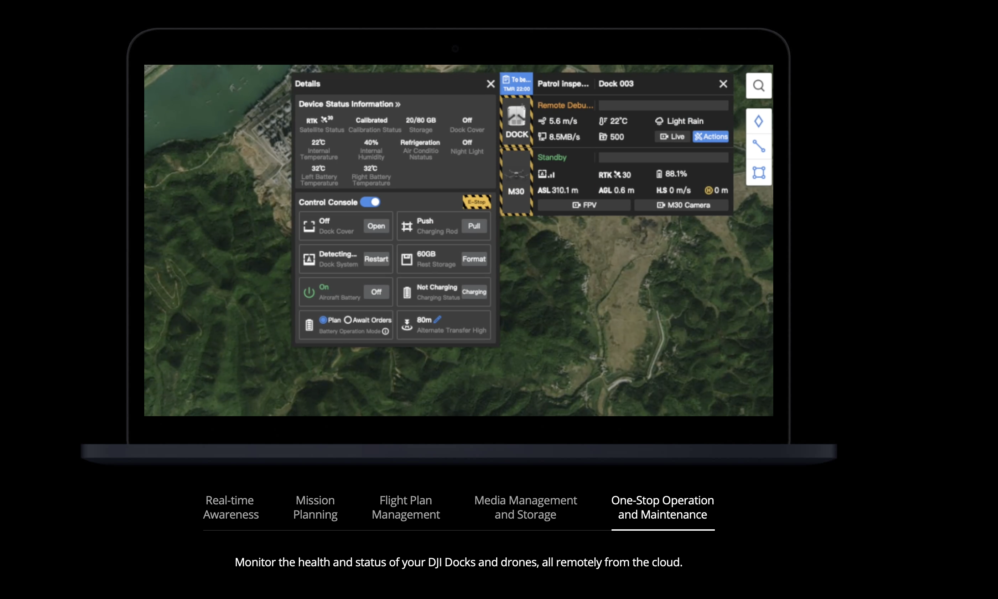Click the blue Actions button
The height and width of the screenshot is (599, 998).
[710, 137]
